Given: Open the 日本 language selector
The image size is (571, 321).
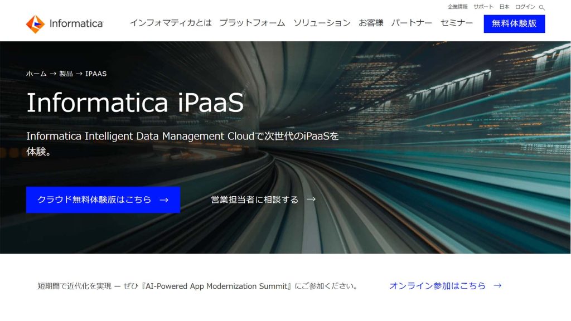Looking at the screenshot, I should coord(504,7).
